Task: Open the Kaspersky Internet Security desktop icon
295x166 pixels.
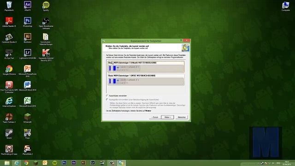Action: (x=46, y=55)
